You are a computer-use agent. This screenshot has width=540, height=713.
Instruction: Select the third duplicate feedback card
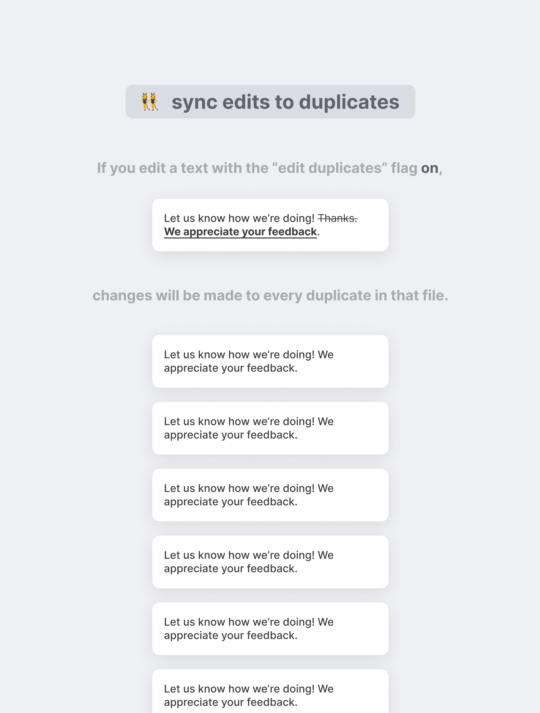tap(270, 495)
